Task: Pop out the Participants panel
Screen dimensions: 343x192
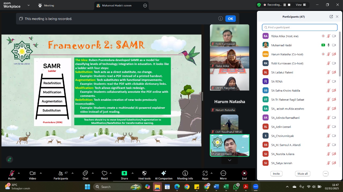Action: pos(331,17)
